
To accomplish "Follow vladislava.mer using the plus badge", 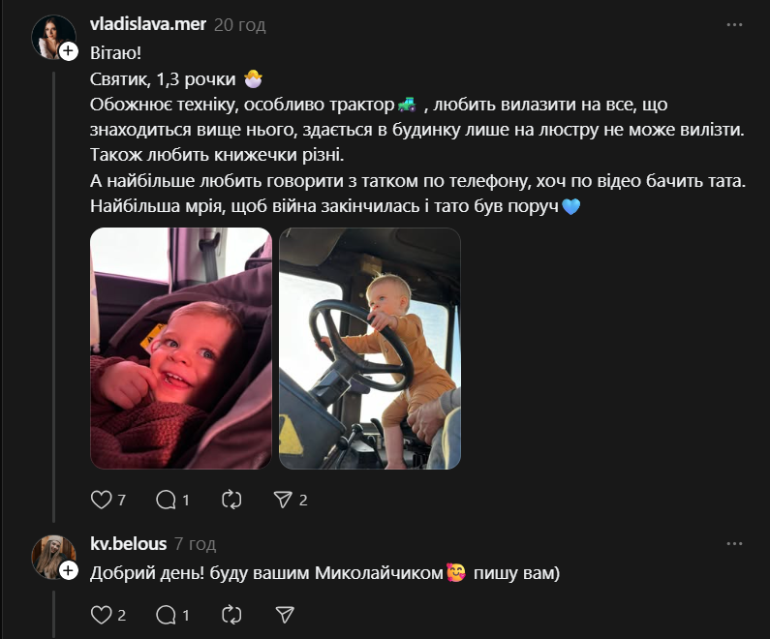I will coord(68,51).
